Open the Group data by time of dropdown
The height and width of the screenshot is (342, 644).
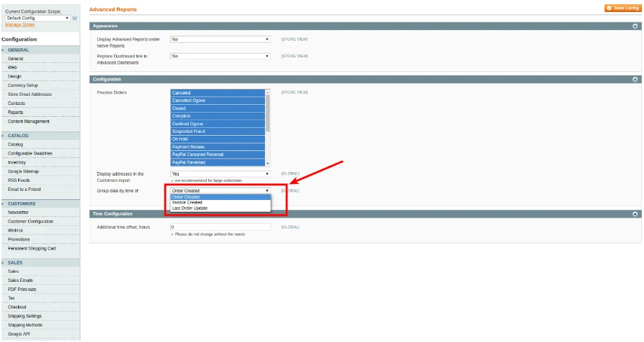220,191
